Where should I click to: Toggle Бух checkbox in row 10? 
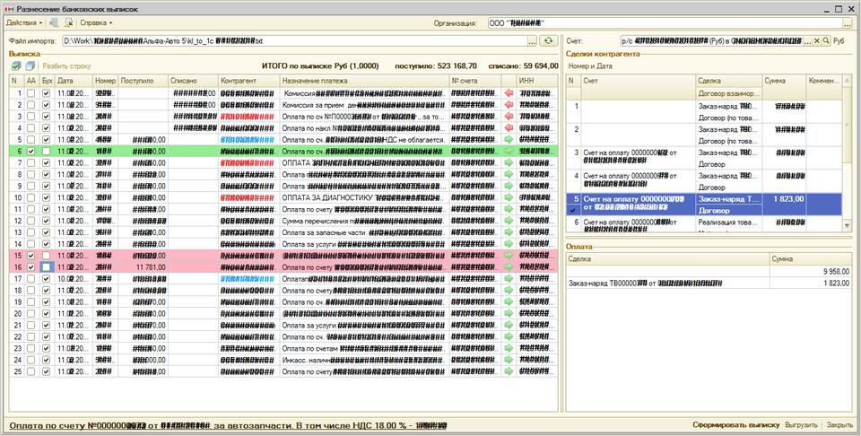tap(46, 197)
